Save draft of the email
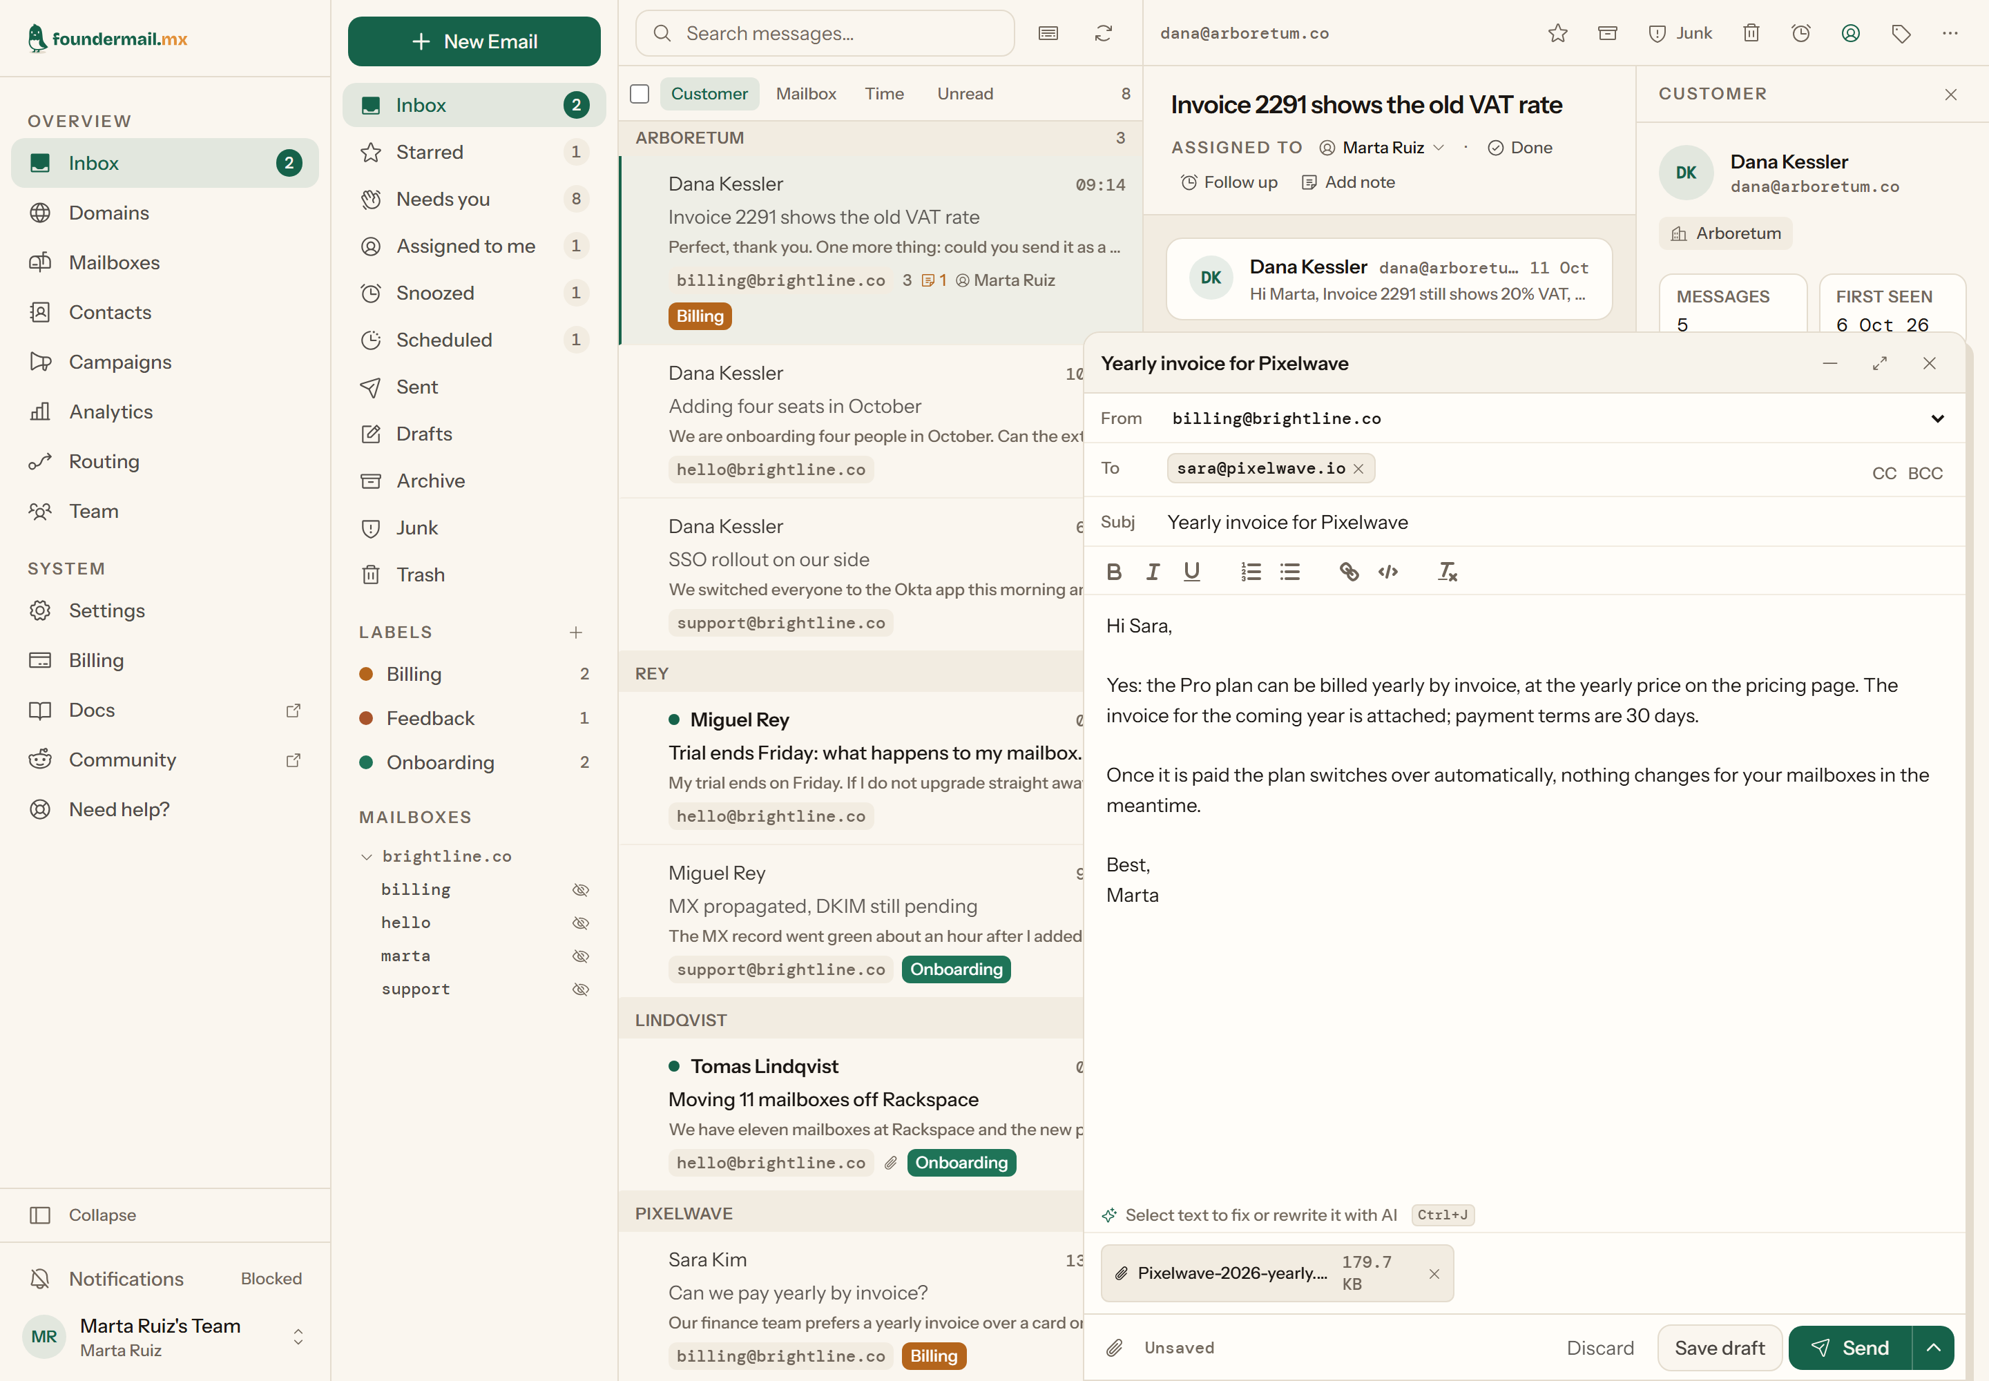The width and height of the screenshot is (1989, 1381). [1719, 1348]
